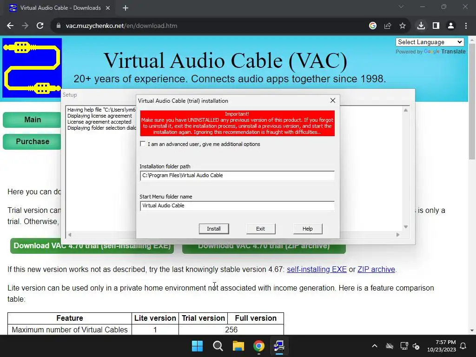476x357 pixels.
Task: Open a new browser tab
Action: click(x=126, y=8)
